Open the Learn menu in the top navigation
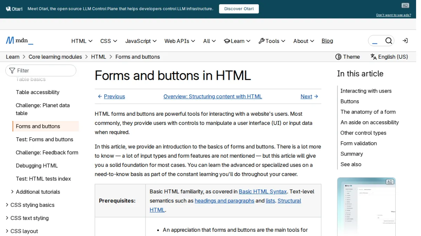421x236 pixels. (x=237, y=41)
